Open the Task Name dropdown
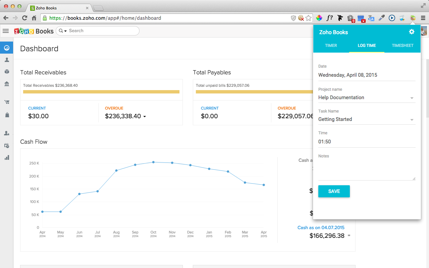This screenshot has width=429, height=268. coord(412,119)
